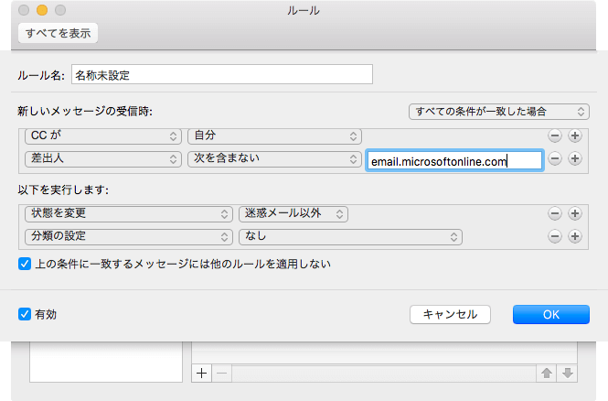Add an action after the 分類の設定 row
Image resolution: width=608 pixels, height=401 pixels.
575,236
